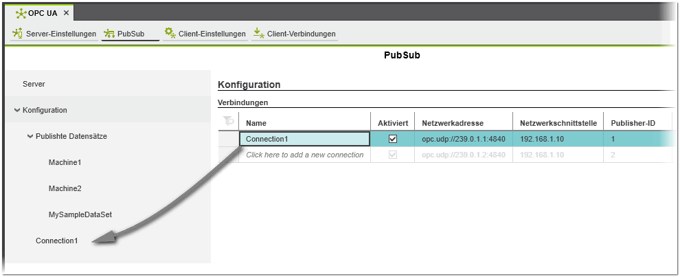Click the Netzwerkadresse column header
This screenshot has height=277, width=680.
pos(453,122)
